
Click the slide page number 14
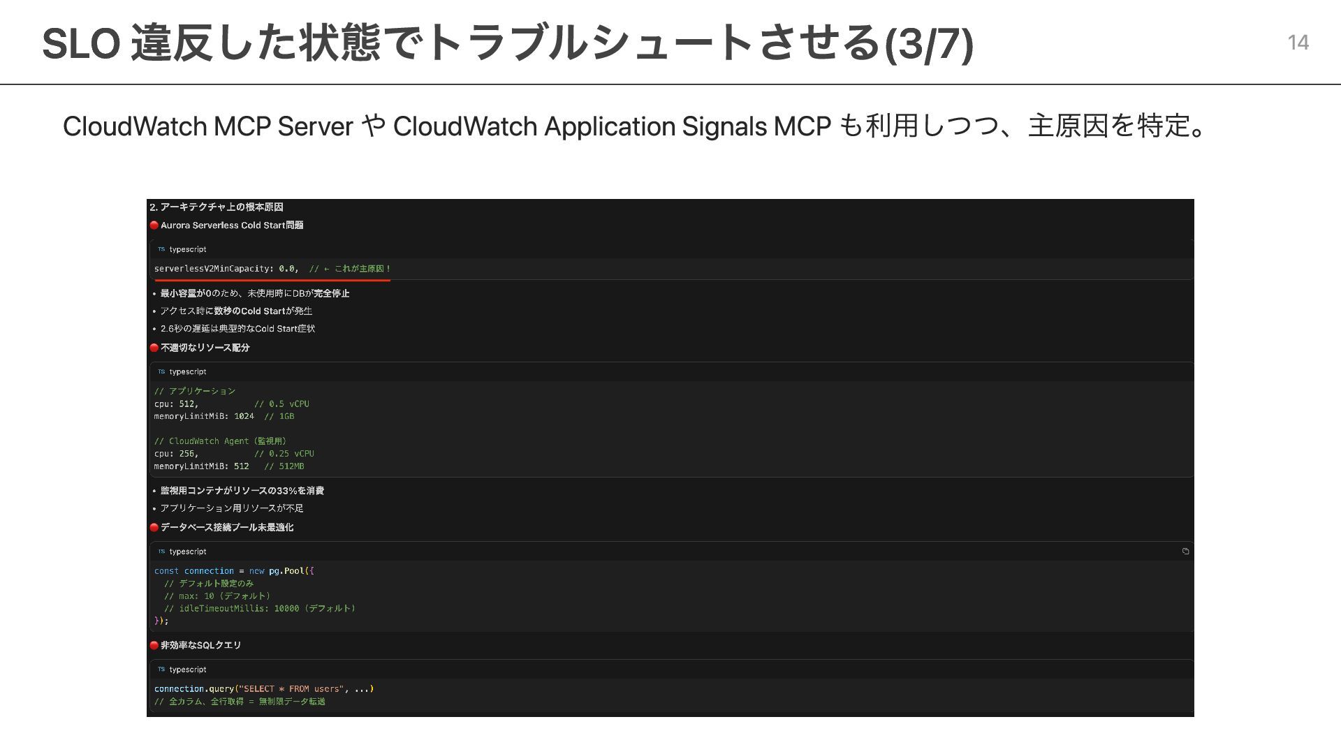(x=1298, y=43)
